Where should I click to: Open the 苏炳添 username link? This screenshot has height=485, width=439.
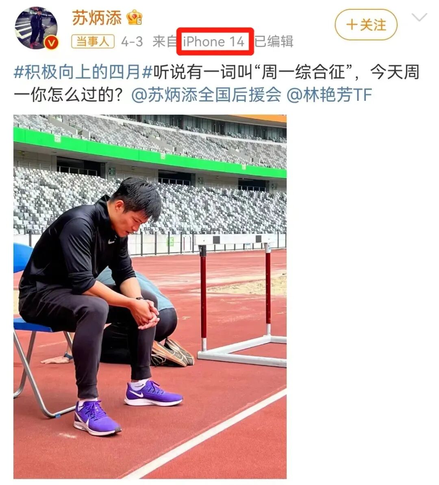(x=97, y=17)
